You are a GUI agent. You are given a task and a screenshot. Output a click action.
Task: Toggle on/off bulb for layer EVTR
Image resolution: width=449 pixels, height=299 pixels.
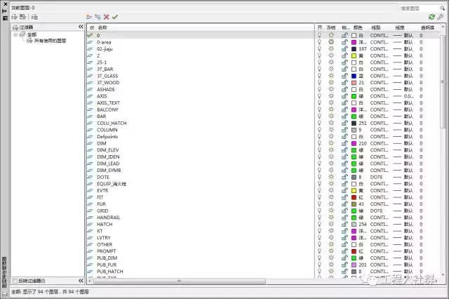(320, 190)
